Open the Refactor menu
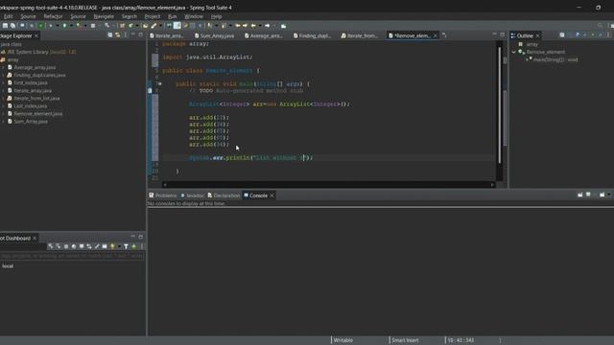 pos(54,16)
